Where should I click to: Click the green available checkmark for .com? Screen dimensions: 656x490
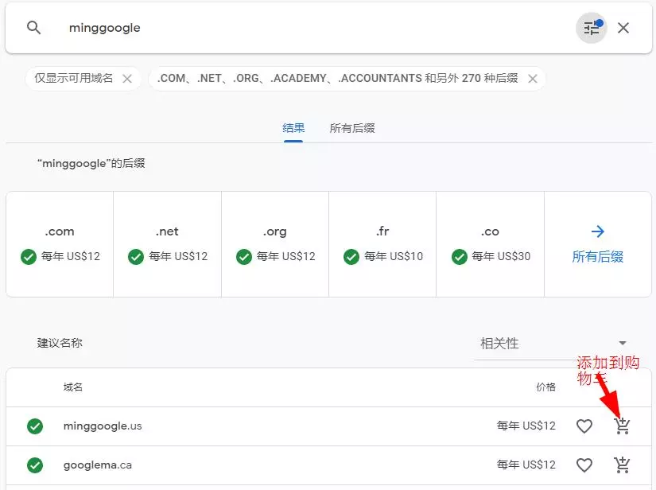point(29,257)
